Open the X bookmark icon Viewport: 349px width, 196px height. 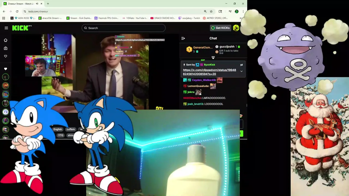pos(12,18)
